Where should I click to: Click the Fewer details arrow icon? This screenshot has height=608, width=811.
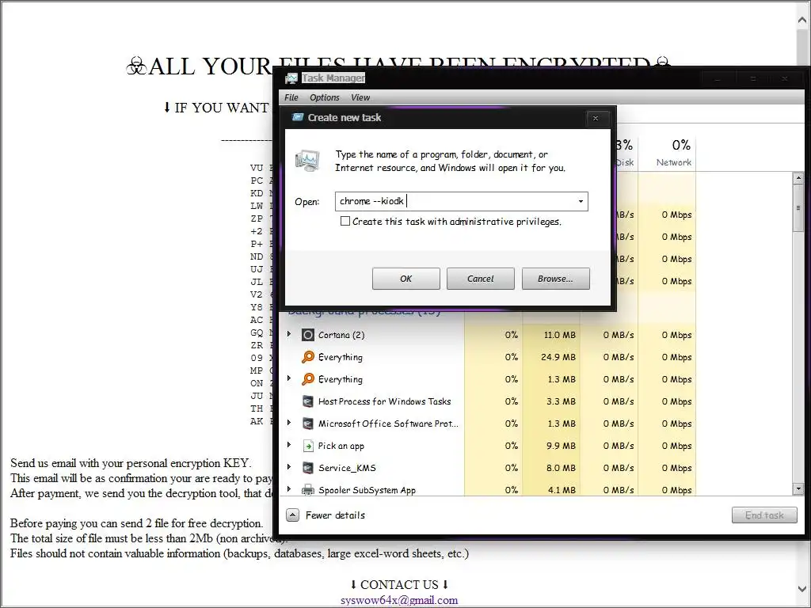pos(293,515)
